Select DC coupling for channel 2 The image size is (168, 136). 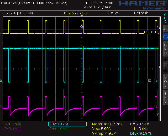pyautogui.click(x=165, y=37)
